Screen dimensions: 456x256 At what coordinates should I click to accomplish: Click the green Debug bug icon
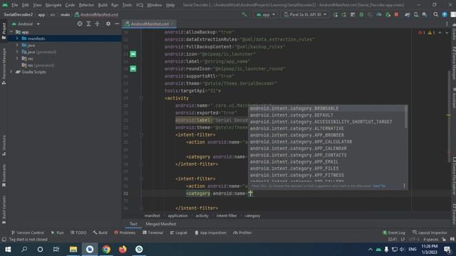(361, 14)
